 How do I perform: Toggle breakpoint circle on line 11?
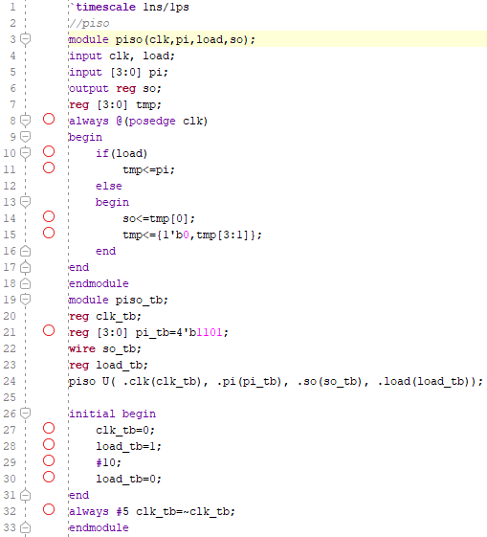click(49, 168)
